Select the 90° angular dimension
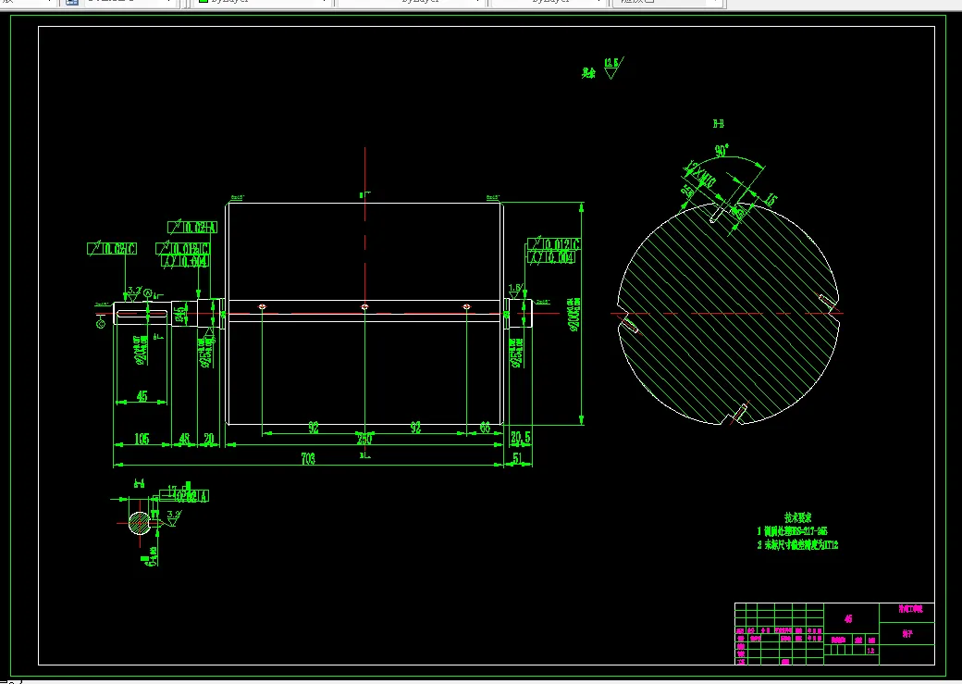This screenshot has width=962, height=684. tap(721, 151)
